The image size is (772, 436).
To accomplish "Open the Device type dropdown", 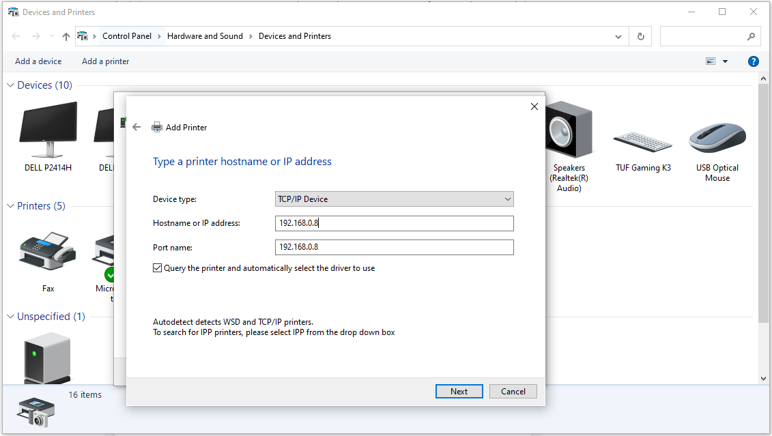I will (394, 199).
